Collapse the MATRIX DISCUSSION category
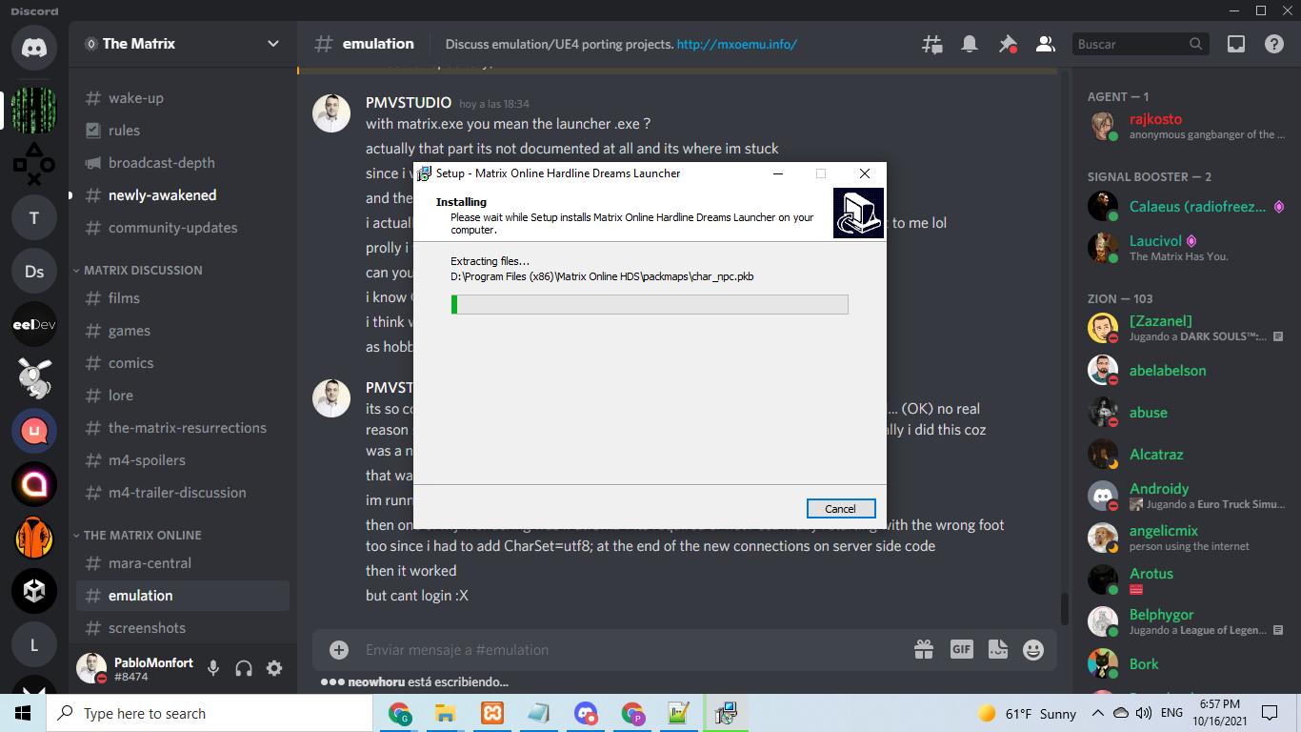The image size is (1301, 732). point(143,270)
